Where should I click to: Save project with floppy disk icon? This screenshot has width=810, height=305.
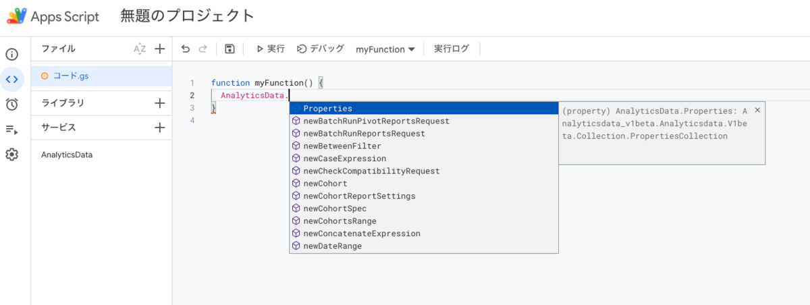(x=230, y=49)
